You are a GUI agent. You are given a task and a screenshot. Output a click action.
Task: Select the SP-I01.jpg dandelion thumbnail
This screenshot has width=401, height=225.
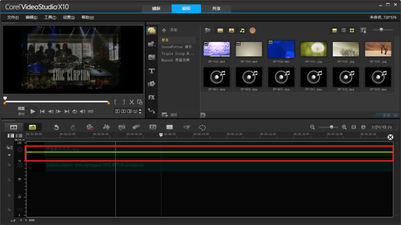pos(313,49)
